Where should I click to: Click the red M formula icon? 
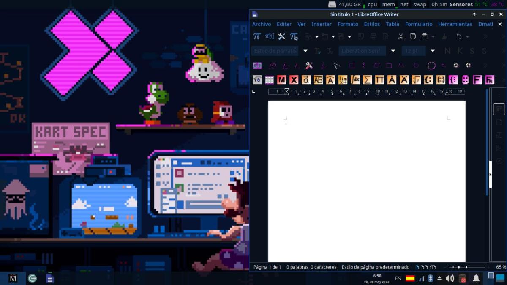pos(281,80)
